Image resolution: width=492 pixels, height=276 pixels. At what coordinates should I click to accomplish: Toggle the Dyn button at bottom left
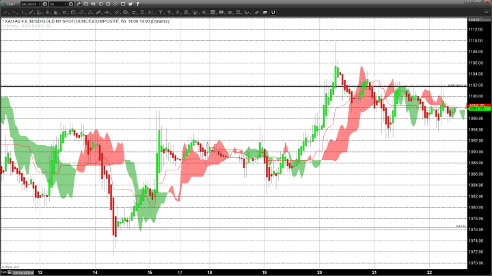pos(4,272)
